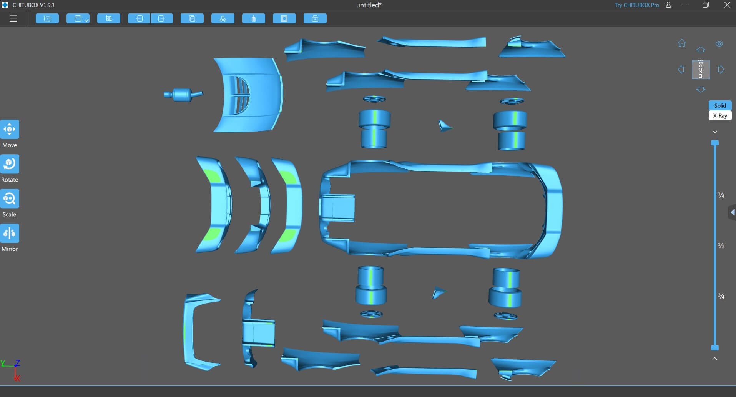This screenshot has height=397, width=736.
Task: Click the undo left-arrow toolbar button
Action: point(139,18)
